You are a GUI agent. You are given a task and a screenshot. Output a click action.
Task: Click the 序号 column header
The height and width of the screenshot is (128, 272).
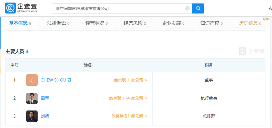(14, 65)
